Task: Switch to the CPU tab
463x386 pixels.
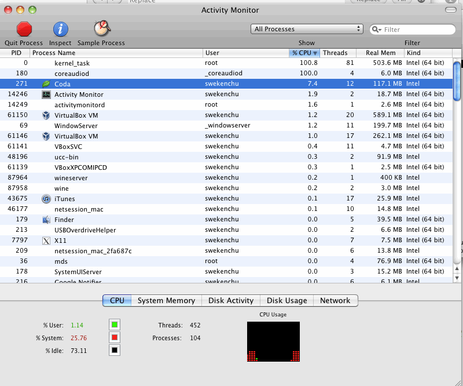Action: tap(117, 301)
